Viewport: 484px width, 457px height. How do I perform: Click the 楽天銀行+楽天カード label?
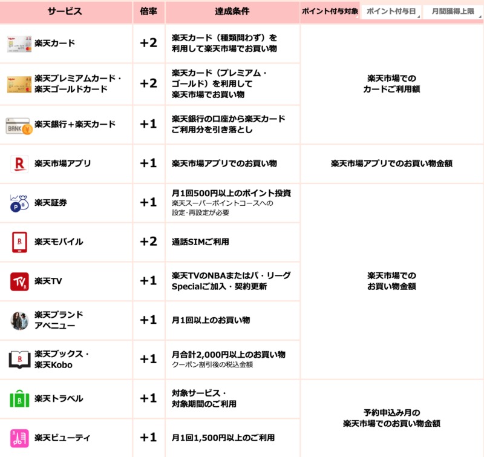click(75, 124)
